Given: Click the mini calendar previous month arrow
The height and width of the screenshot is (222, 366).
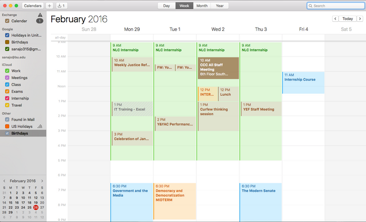Looking at the screenshot, I should [4, 181].
